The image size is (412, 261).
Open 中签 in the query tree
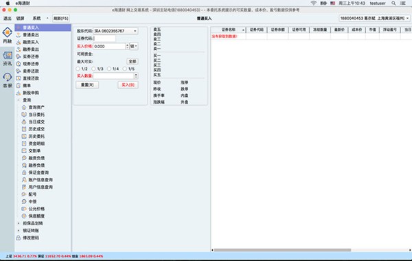(32, 201)
